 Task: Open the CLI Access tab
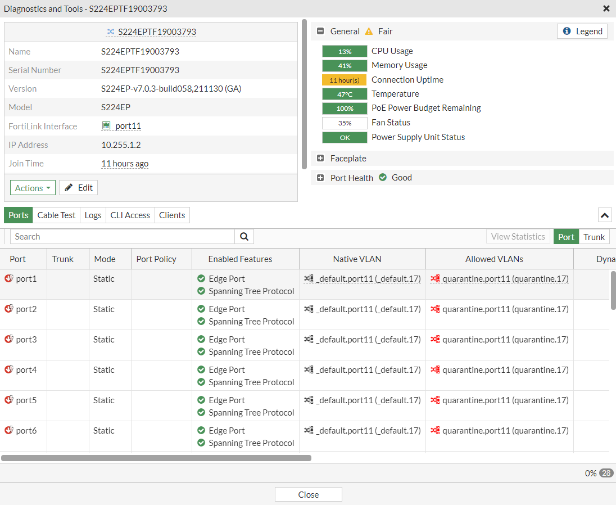130,215
